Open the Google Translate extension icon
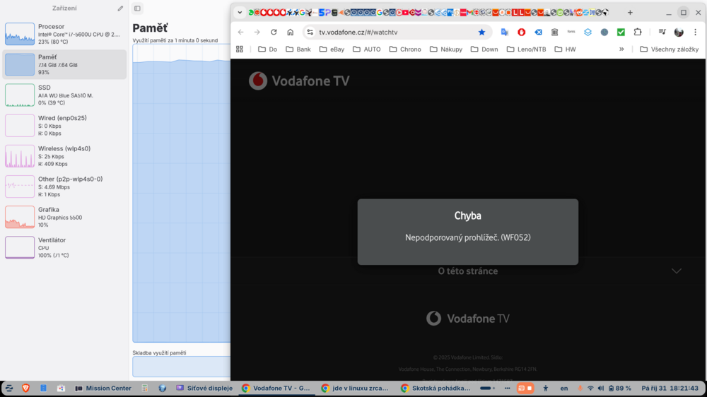This screenshot has height=397, width=707. click(505, 32)
